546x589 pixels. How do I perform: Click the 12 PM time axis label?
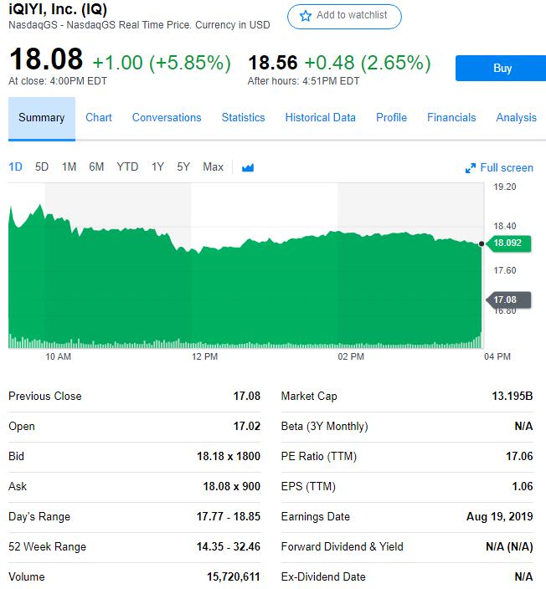[x=204, y=357]
